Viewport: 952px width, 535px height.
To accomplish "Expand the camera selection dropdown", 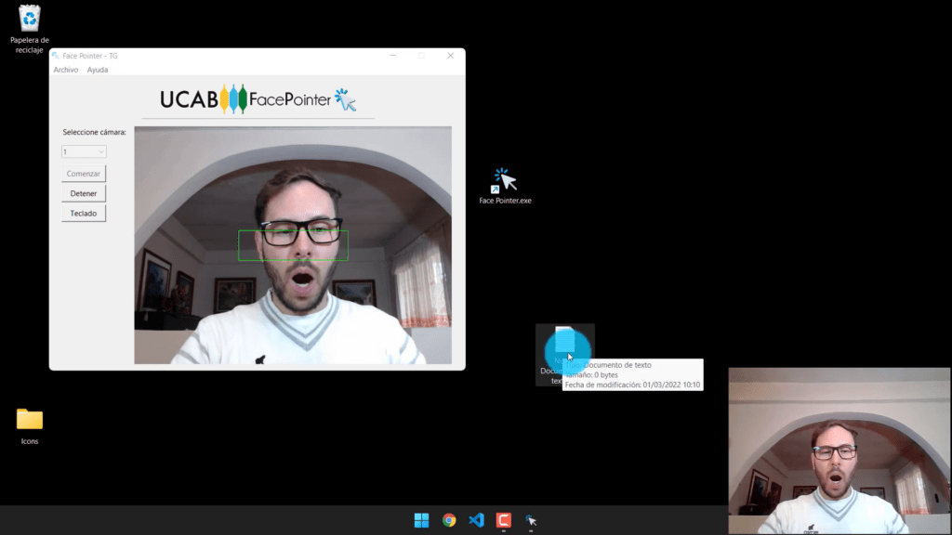I will pyautogui.click(x=85, y=151).
